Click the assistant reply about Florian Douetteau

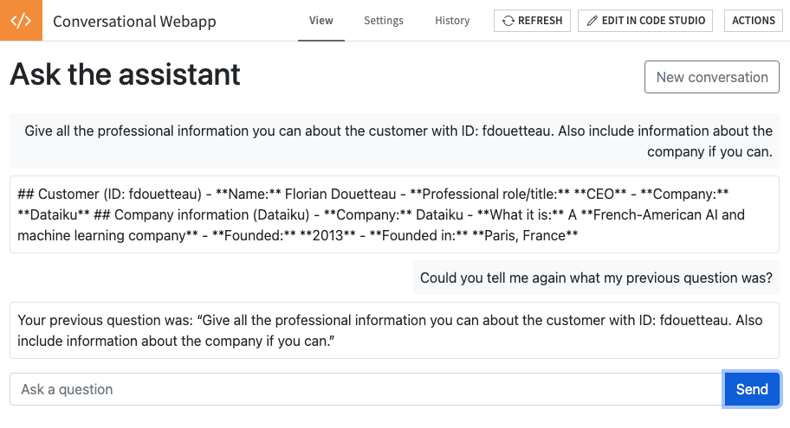(394, 214)
